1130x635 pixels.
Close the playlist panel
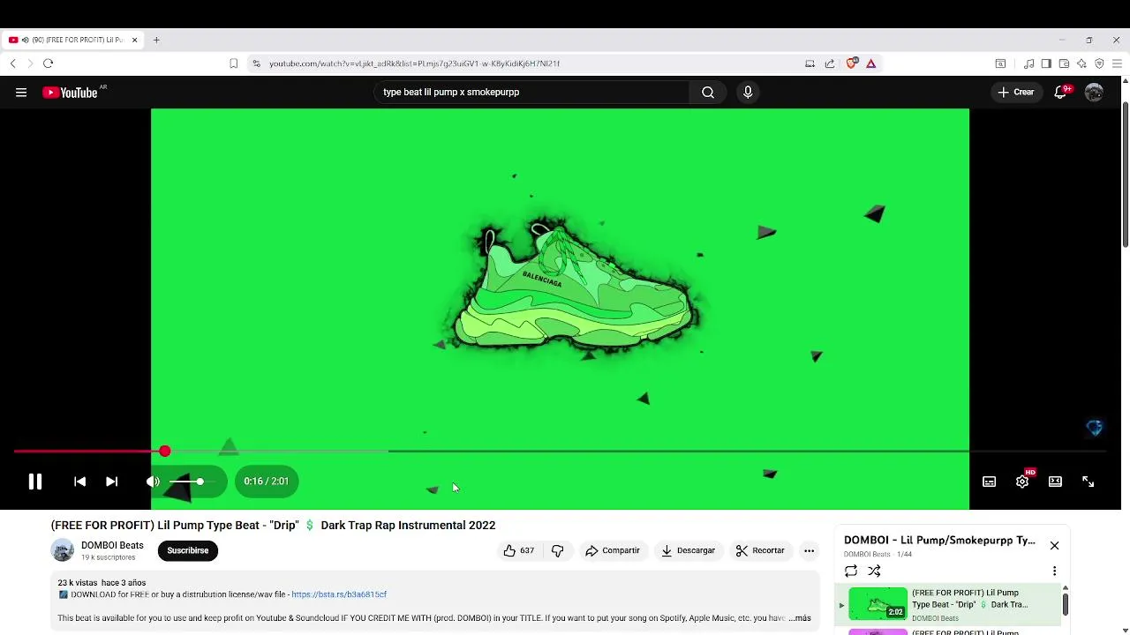pos(1054,545)
